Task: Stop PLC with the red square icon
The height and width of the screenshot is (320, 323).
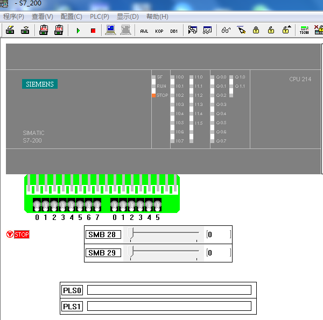Action: pos(93,31)
